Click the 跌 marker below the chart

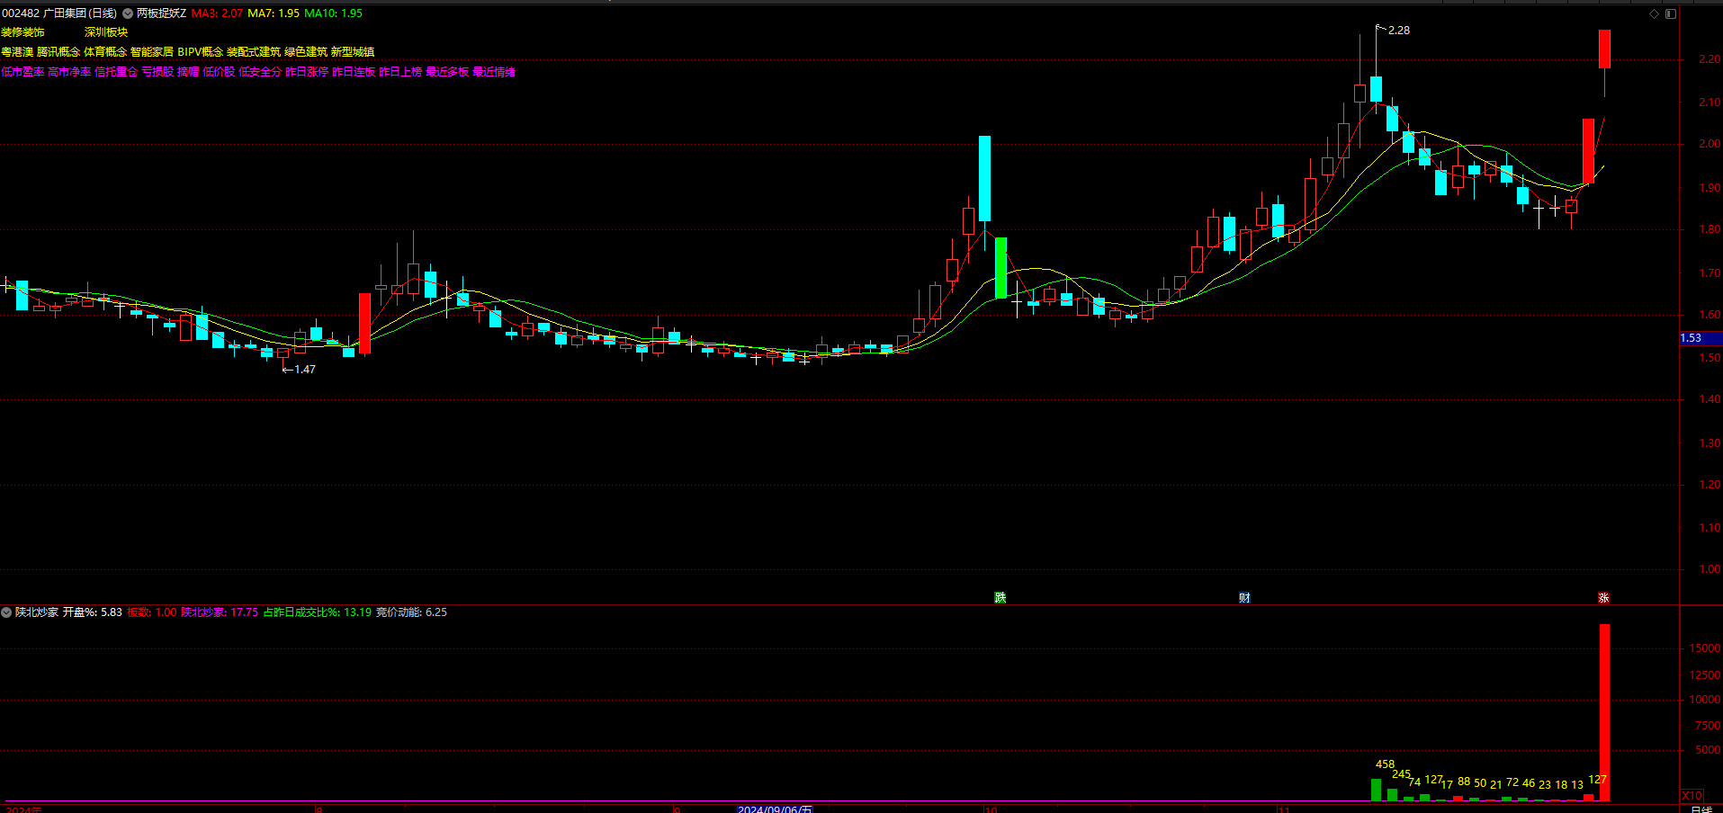click(x=1000, y=597)
